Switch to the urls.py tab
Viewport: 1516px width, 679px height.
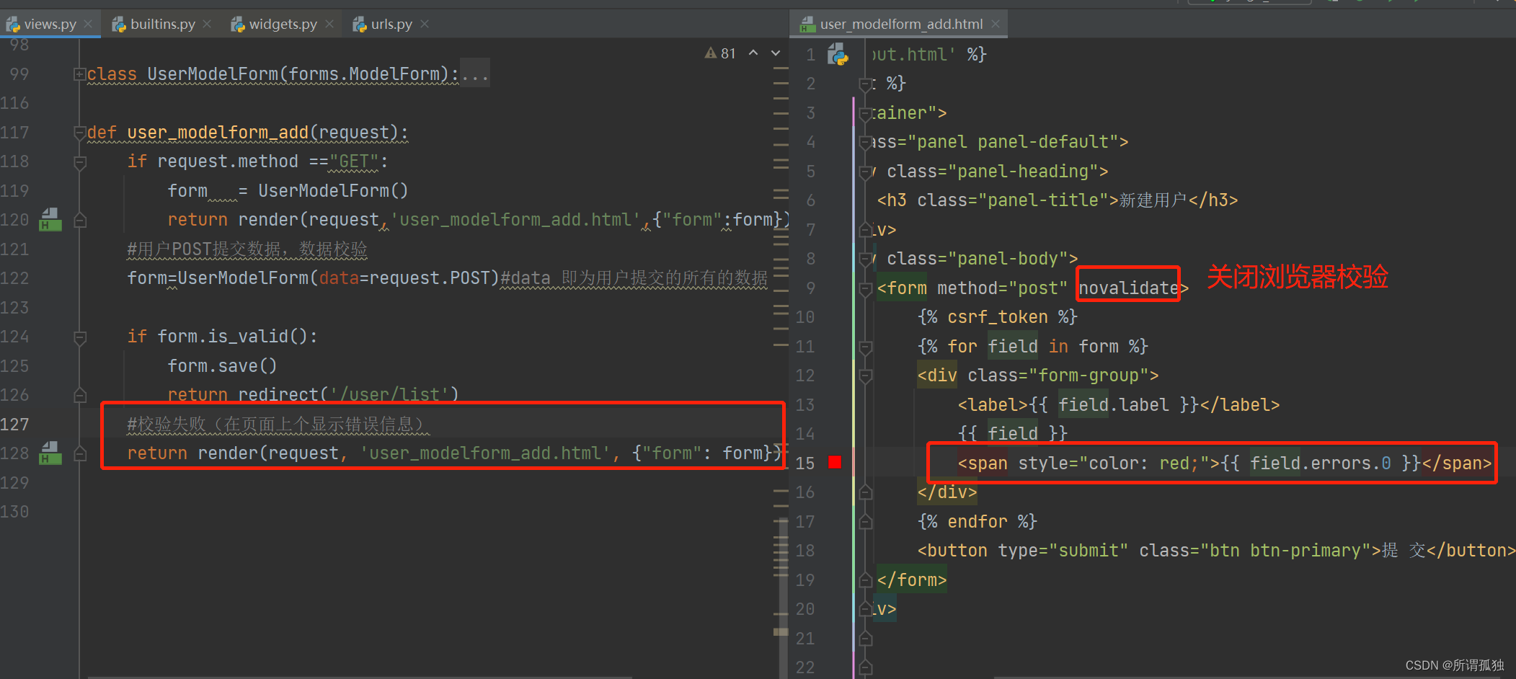tap(391, 24)
